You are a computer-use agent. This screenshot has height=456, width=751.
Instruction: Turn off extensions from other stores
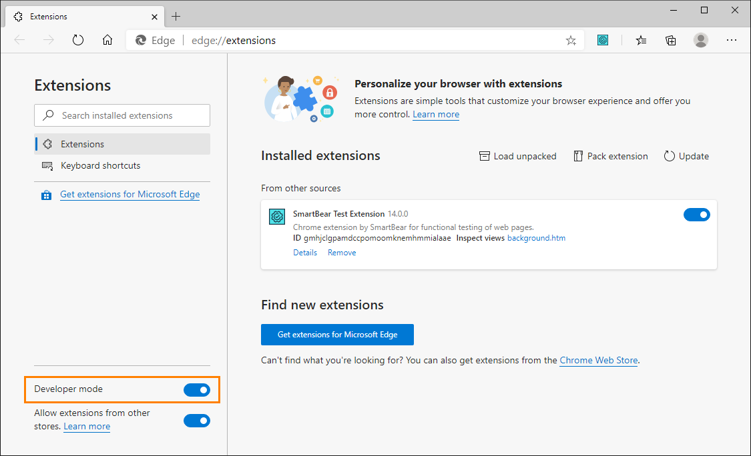click(x=197, y=420)
